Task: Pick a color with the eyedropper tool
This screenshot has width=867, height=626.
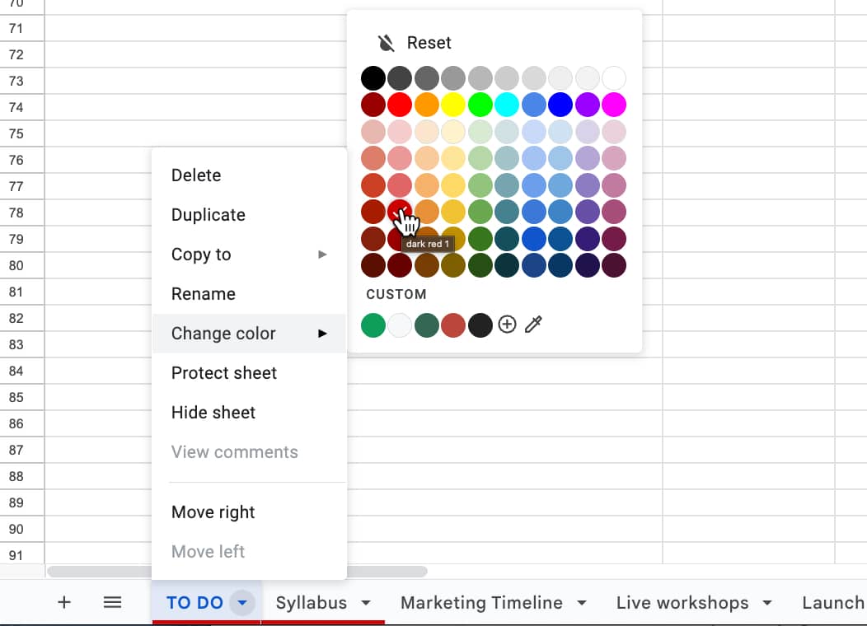Action: (x=534, y=325)
